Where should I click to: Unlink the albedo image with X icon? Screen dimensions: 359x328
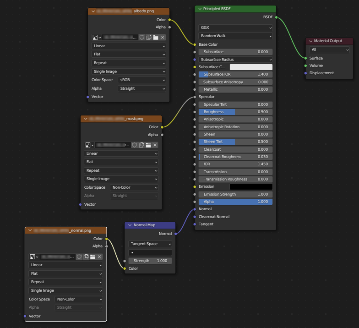coord(163,37)
